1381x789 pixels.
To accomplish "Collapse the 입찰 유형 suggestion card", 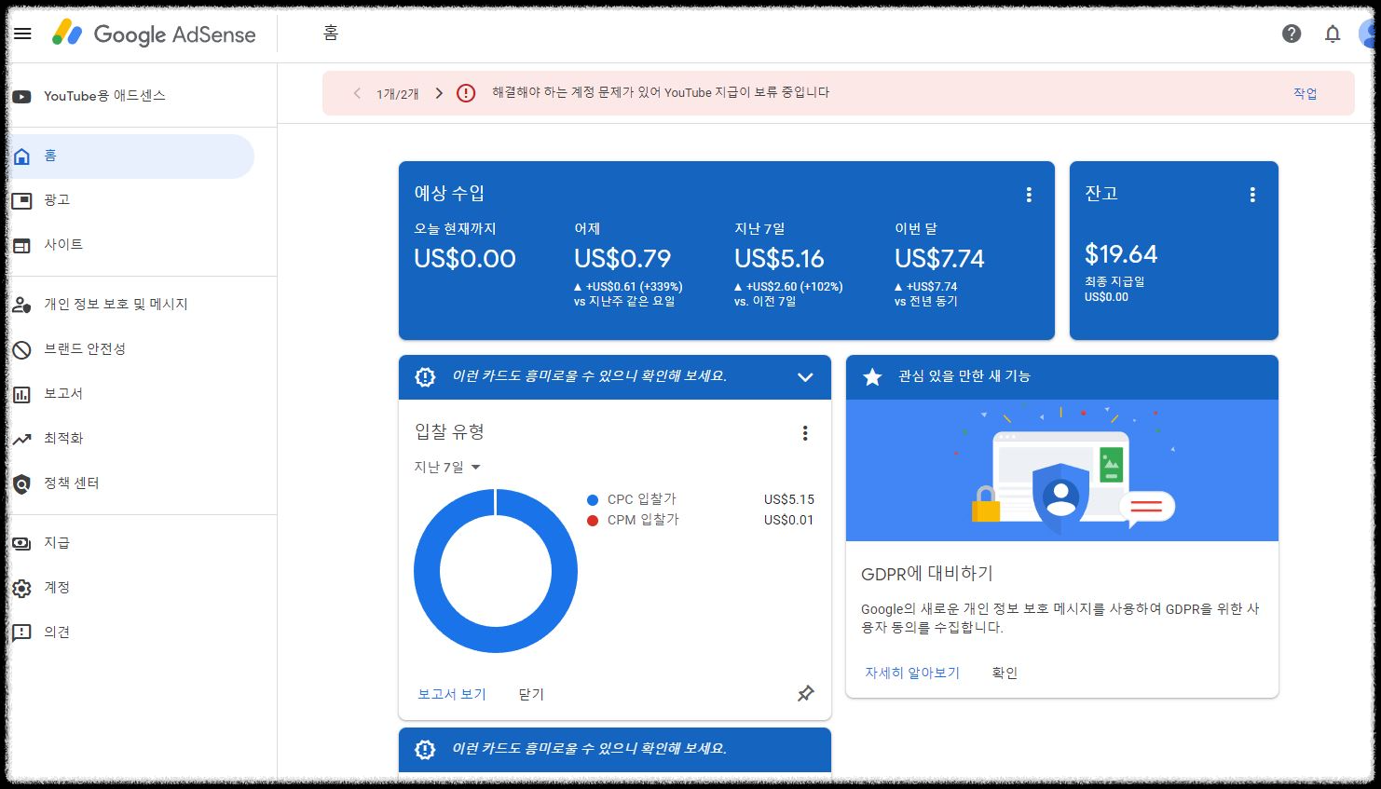I will [x=805, y=377].
